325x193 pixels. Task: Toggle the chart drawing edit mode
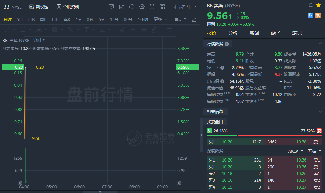tap(121, 7)
